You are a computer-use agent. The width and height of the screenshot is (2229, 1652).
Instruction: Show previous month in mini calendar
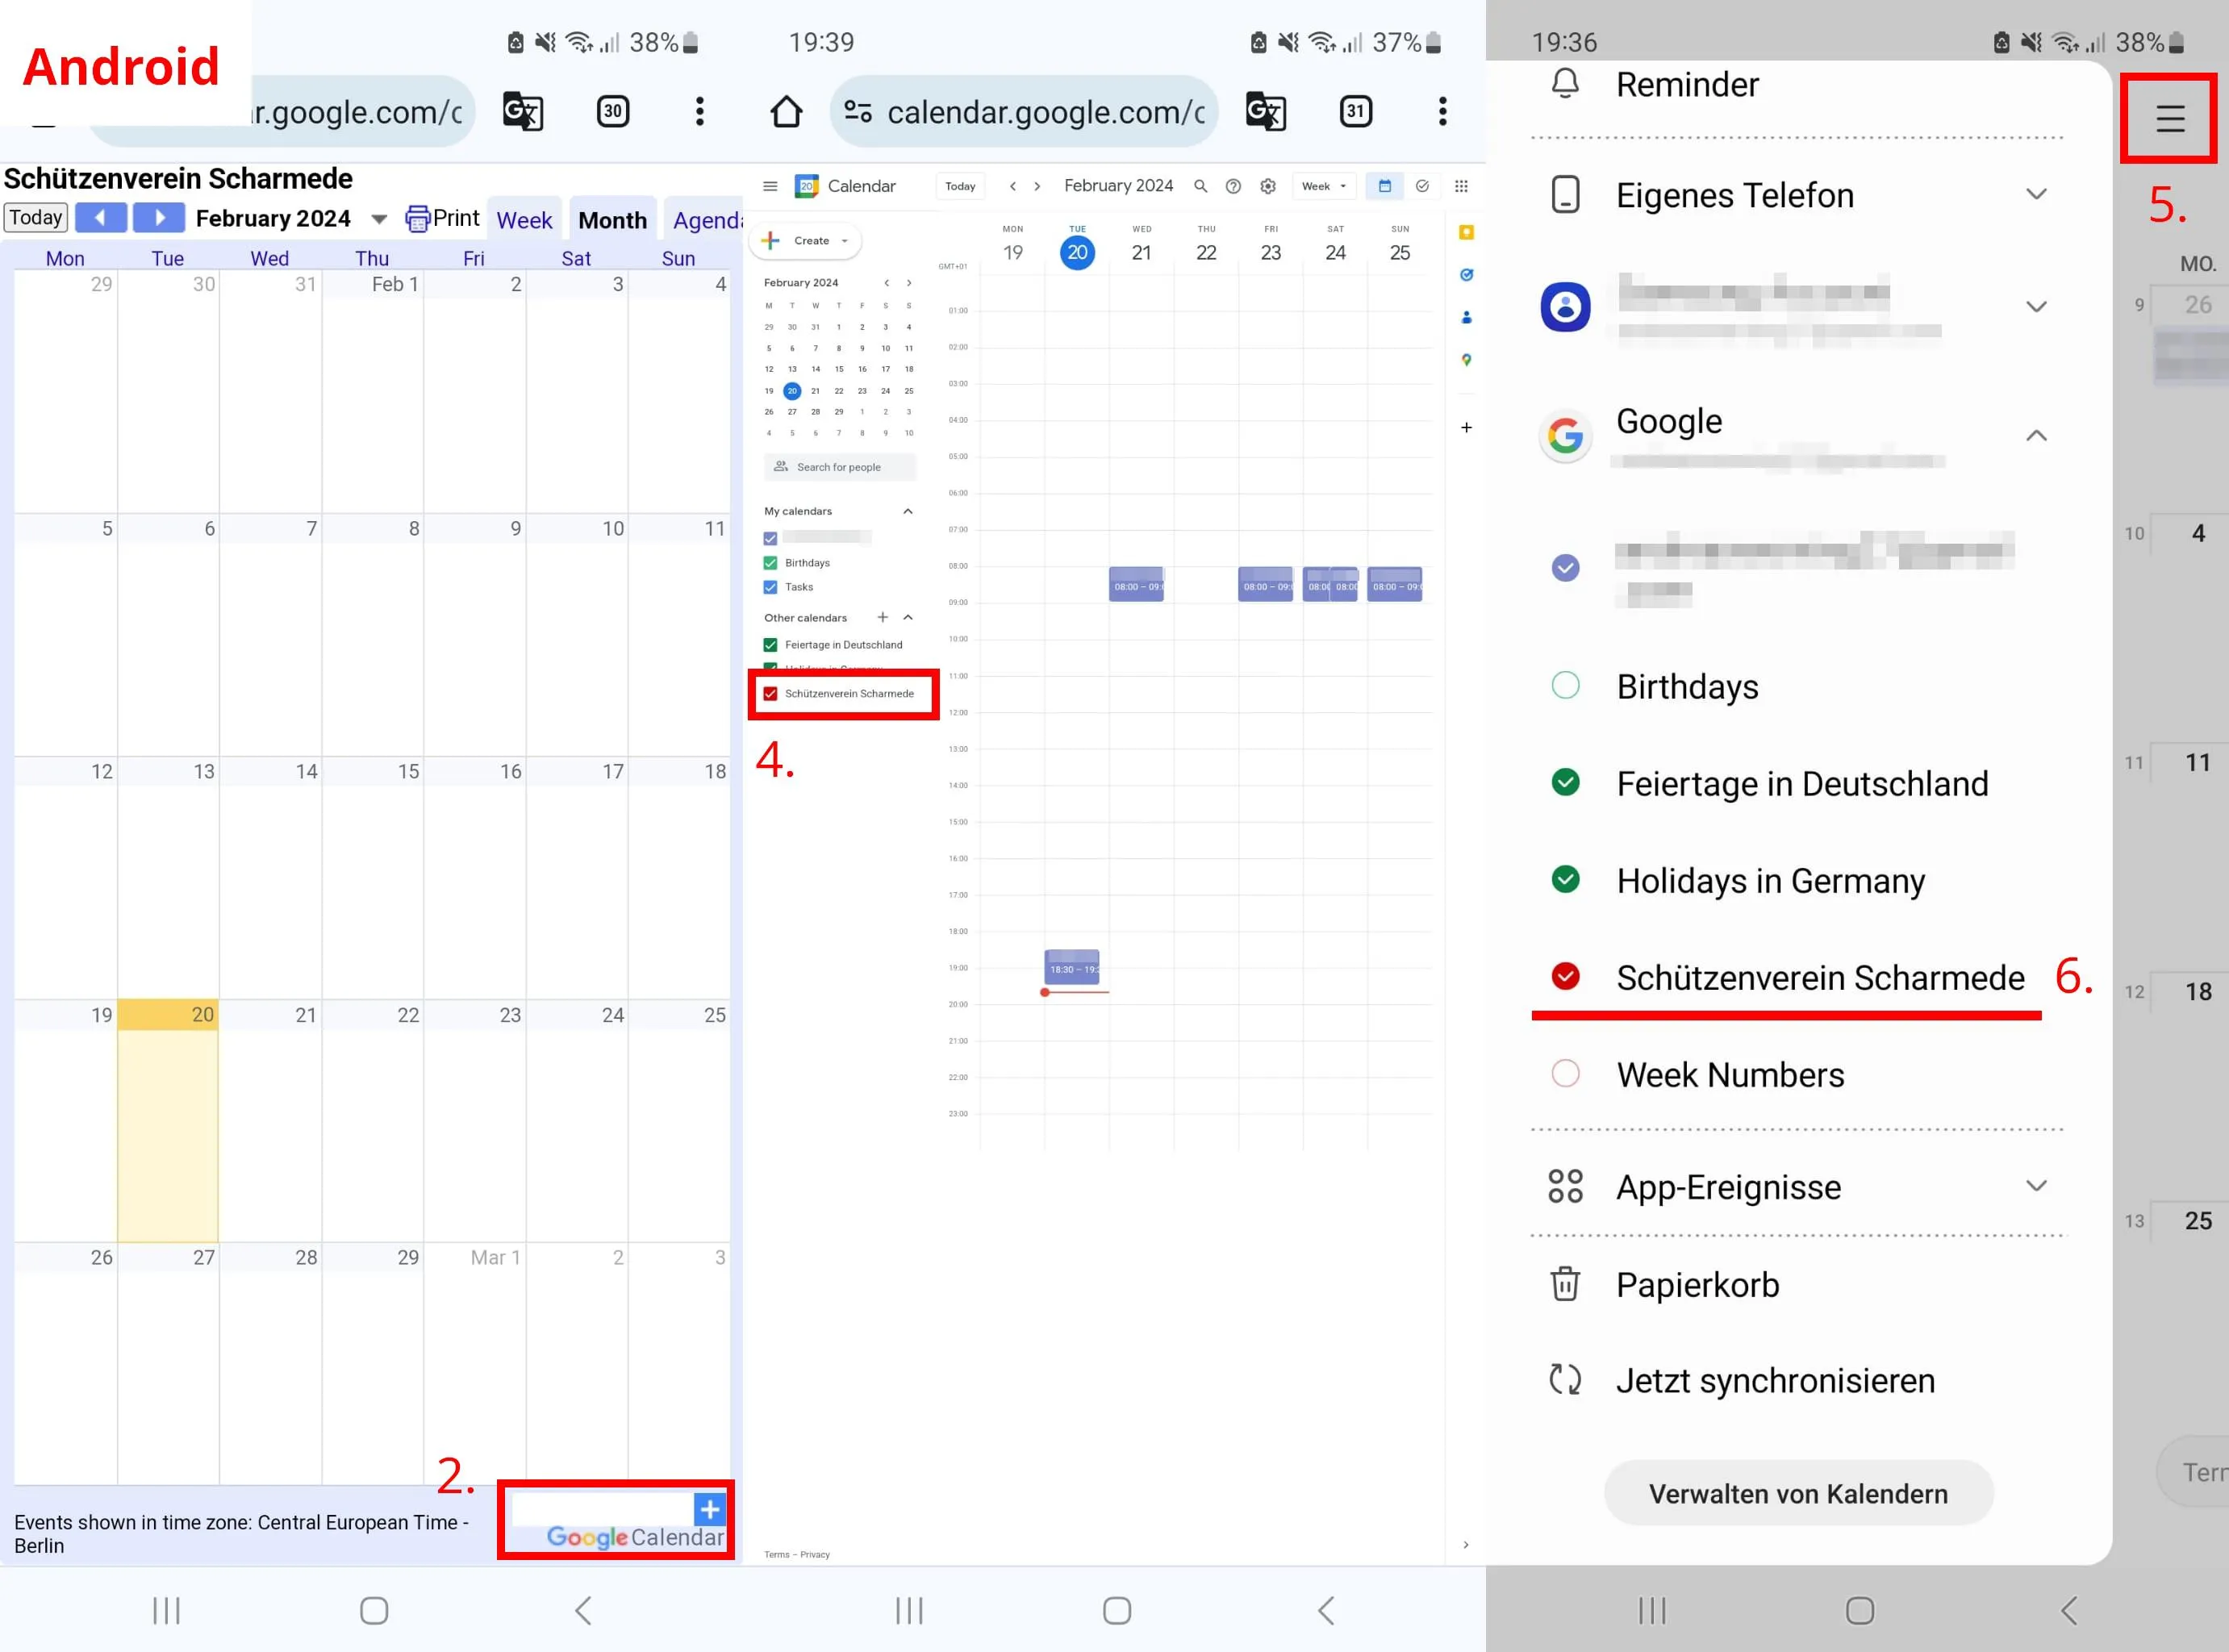point(886,283)
